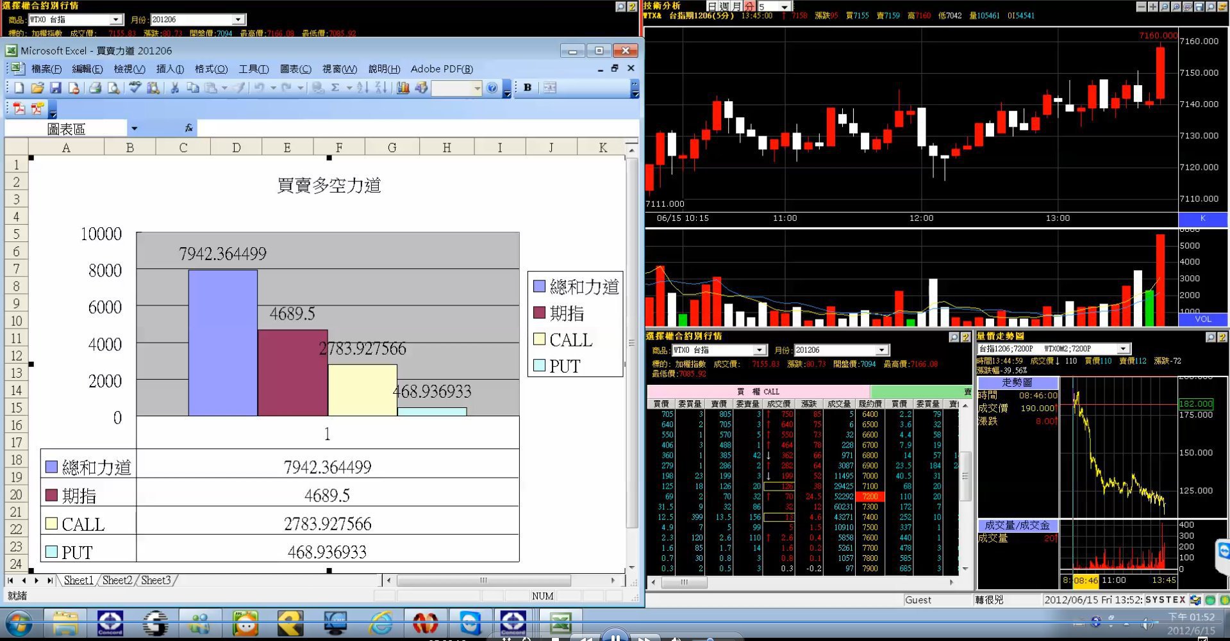Screen dimensions: 1230x641
Task: Click Excel's horizontal scrollbar thumb
Action: click(x=484, y=580)
